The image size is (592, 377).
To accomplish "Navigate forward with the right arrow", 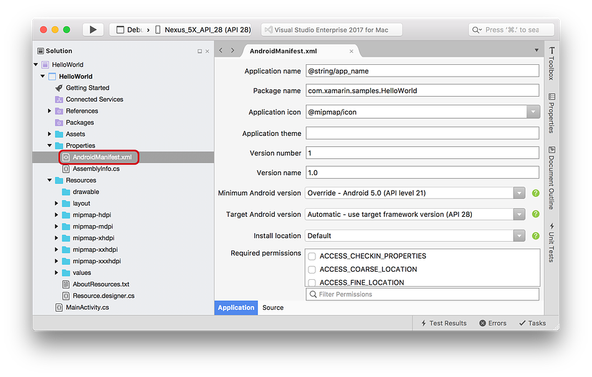I will [x=232, y=50].
